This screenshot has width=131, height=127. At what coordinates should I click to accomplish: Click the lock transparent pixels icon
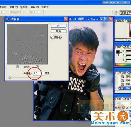click(123, 107)
